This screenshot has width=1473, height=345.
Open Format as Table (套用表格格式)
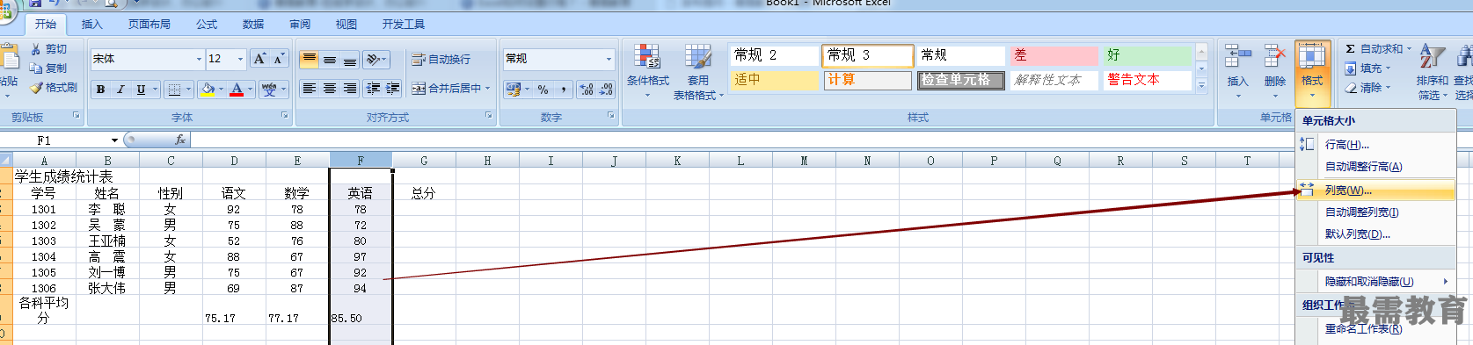point(698,71)
